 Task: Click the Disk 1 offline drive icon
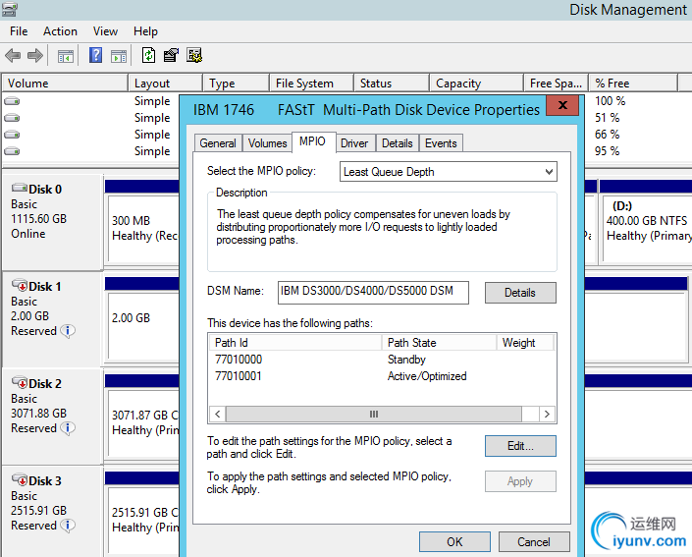[x=20, y=285]
